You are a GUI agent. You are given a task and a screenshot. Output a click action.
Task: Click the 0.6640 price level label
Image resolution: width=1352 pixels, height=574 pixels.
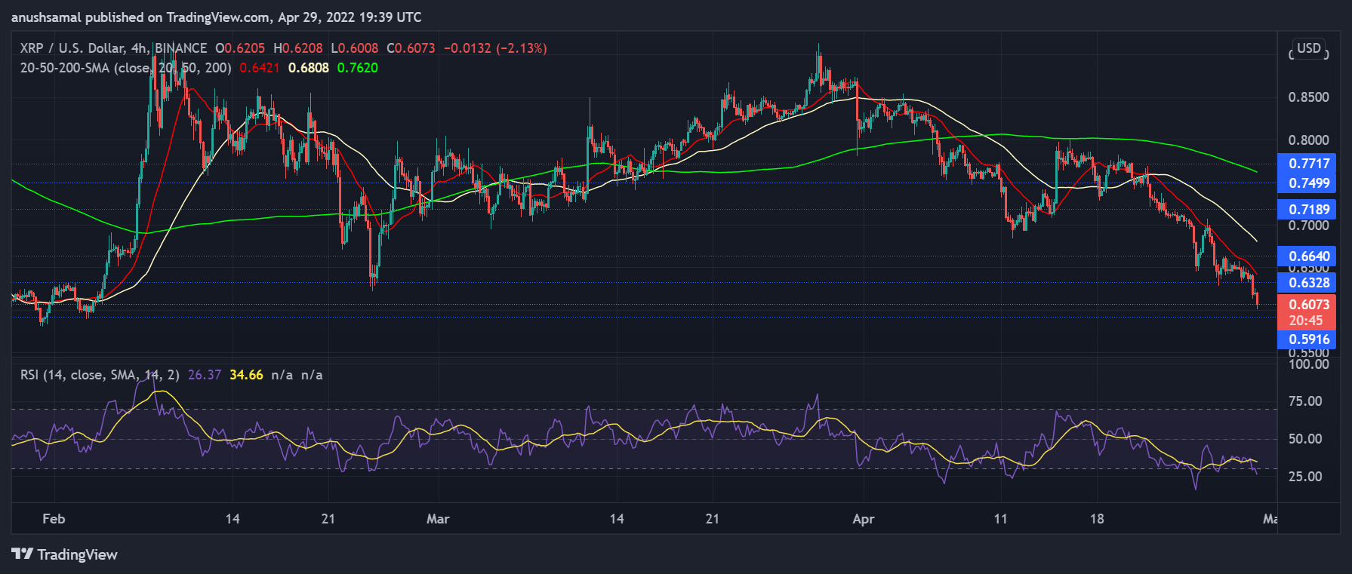click(1308, 256)
